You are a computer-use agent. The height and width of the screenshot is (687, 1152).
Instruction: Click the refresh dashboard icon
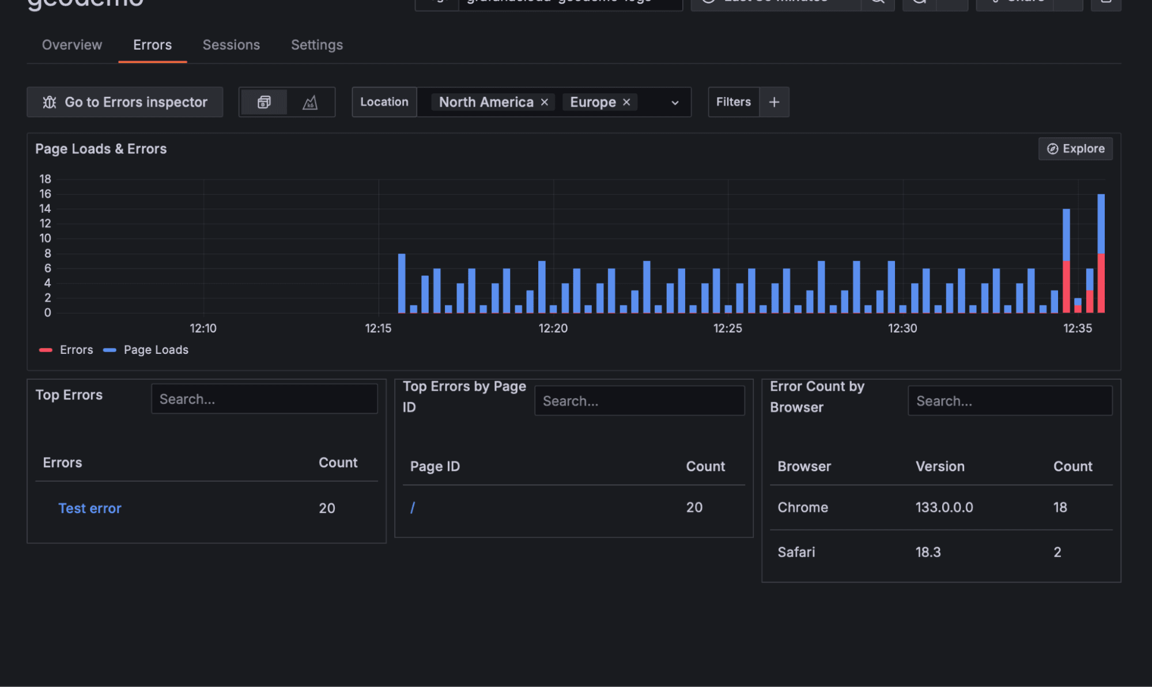919,3
